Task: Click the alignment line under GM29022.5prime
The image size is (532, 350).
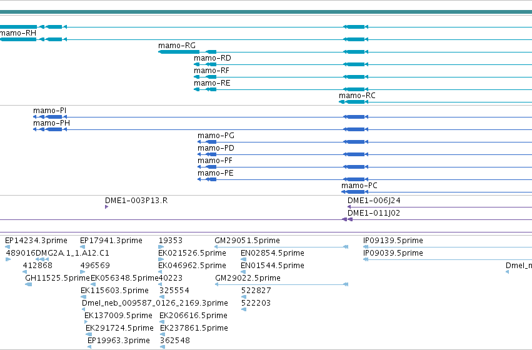Action: coord(281,284)
